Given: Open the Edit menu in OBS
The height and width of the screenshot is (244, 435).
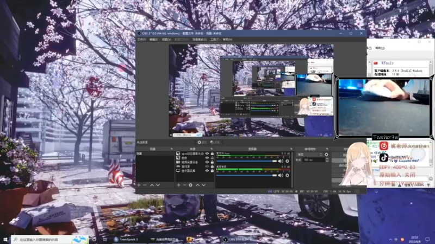Looking at the screenshot, I should click(154, 40).
